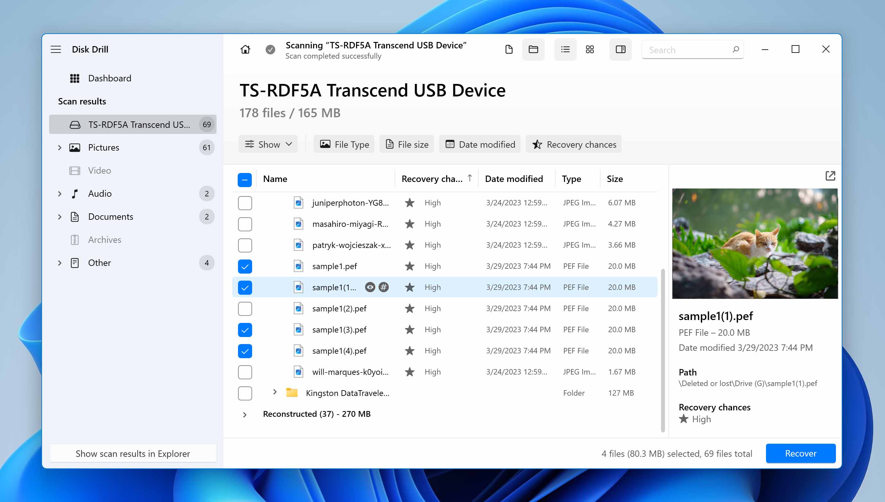885x502 pixels.
Task: Select the list view layout icon
Action: 566,49
